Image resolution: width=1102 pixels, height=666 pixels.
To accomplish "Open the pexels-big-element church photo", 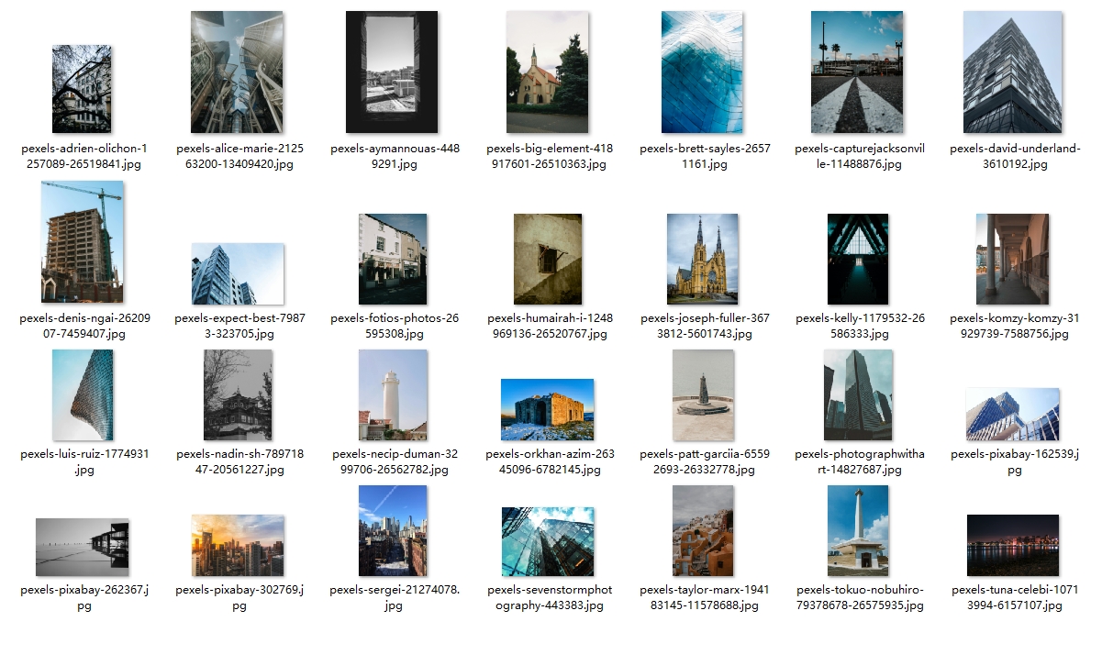I will [547, 72].
